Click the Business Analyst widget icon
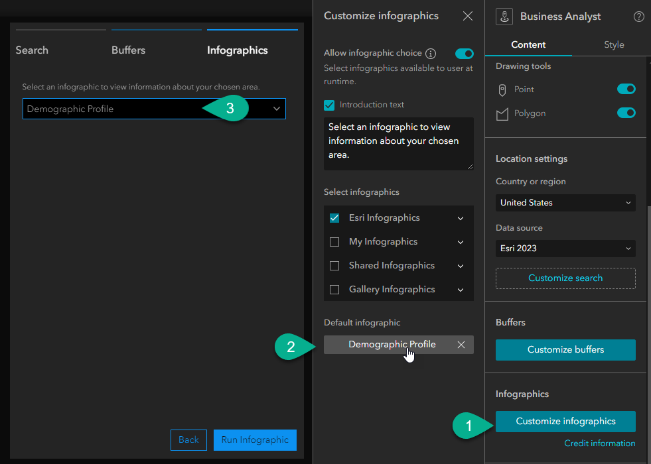 tap(504, 17)
